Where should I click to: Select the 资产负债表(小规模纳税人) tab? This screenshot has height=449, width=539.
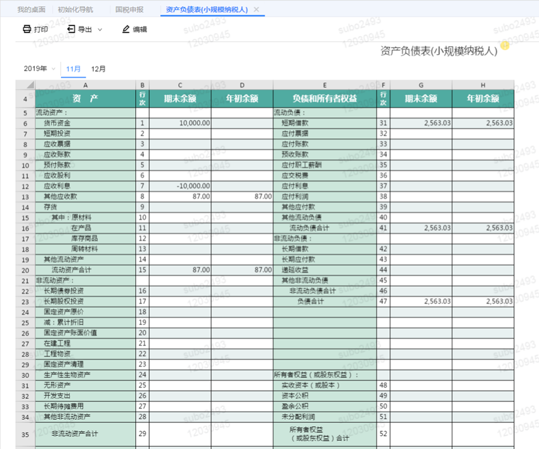(x=207, y=9)
